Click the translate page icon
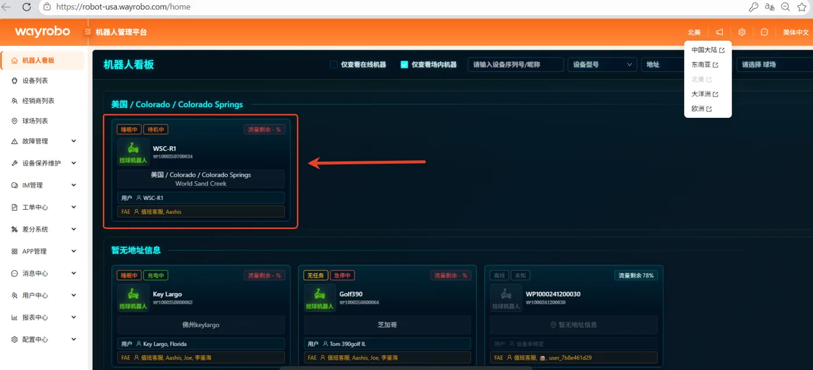Screen dimensions: 813x370 769,7
